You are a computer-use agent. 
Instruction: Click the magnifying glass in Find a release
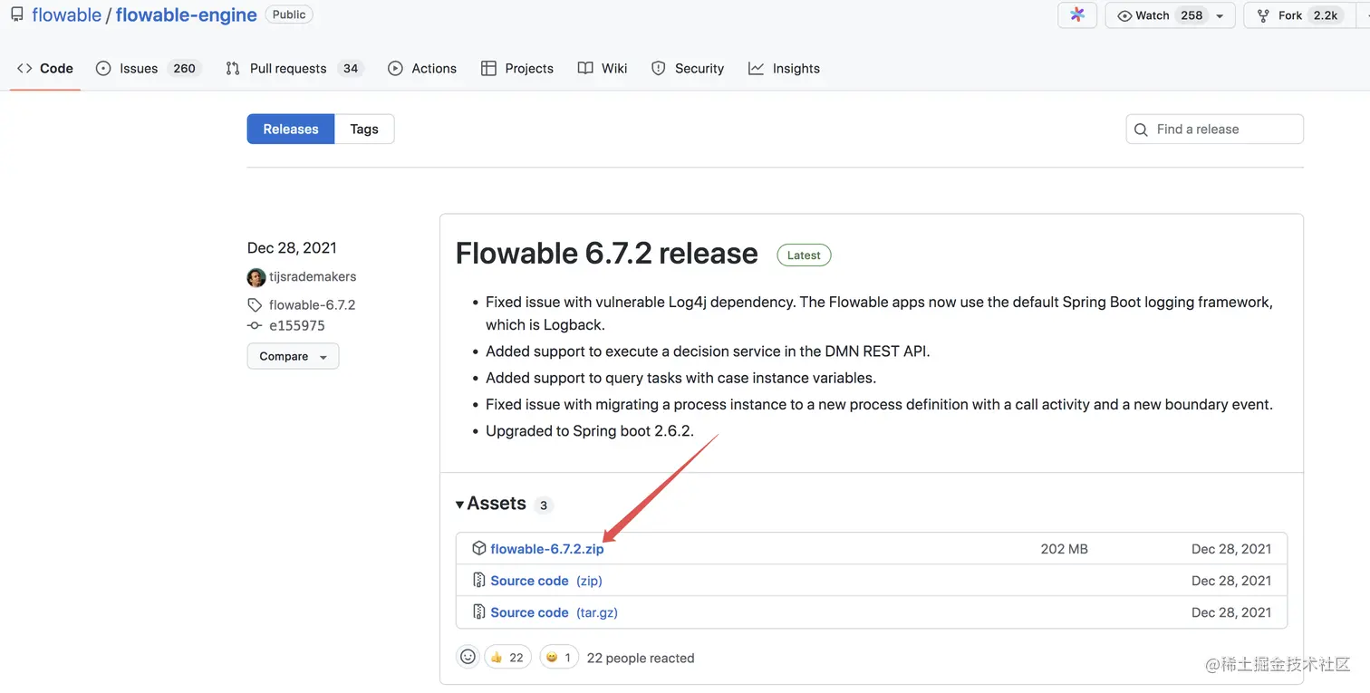coord(1141,130)
